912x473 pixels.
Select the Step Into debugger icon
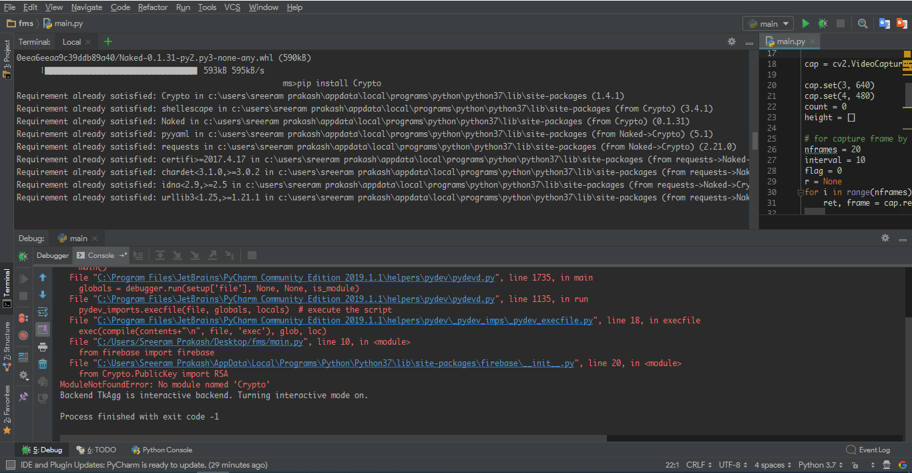tap(177, 255)
